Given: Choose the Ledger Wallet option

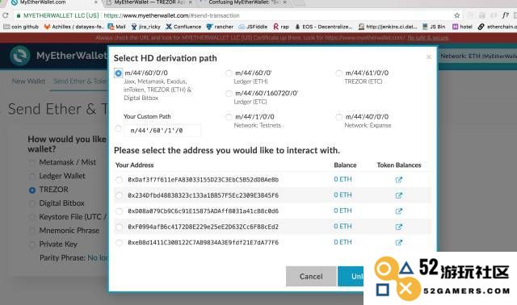Looking at the screenshot, I should (x=32, y=177).
